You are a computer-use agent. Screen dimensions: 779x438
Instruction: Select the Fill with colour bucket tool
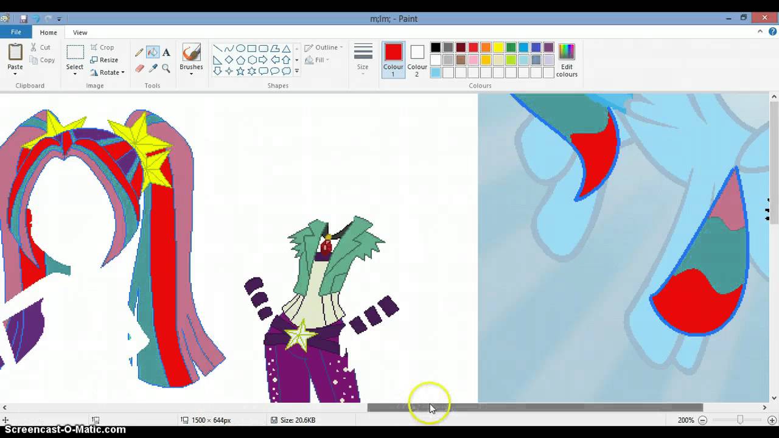[153, 52]
